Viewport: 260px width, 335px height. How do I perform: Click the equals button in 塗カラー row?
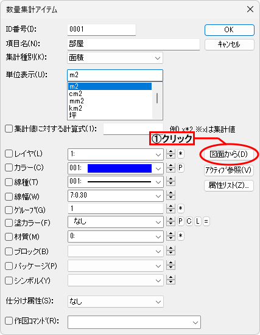206,221
